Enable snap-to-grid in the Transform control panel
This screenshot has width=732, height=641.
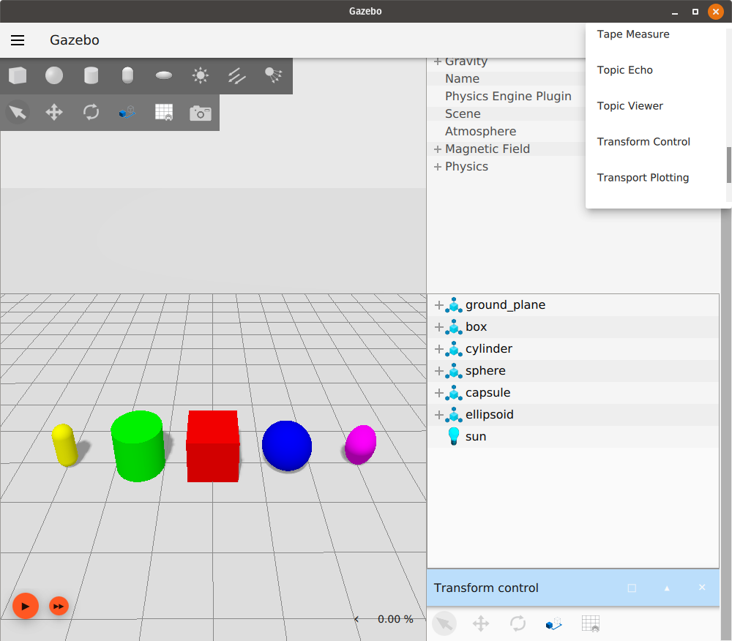[x=590, y=623]
